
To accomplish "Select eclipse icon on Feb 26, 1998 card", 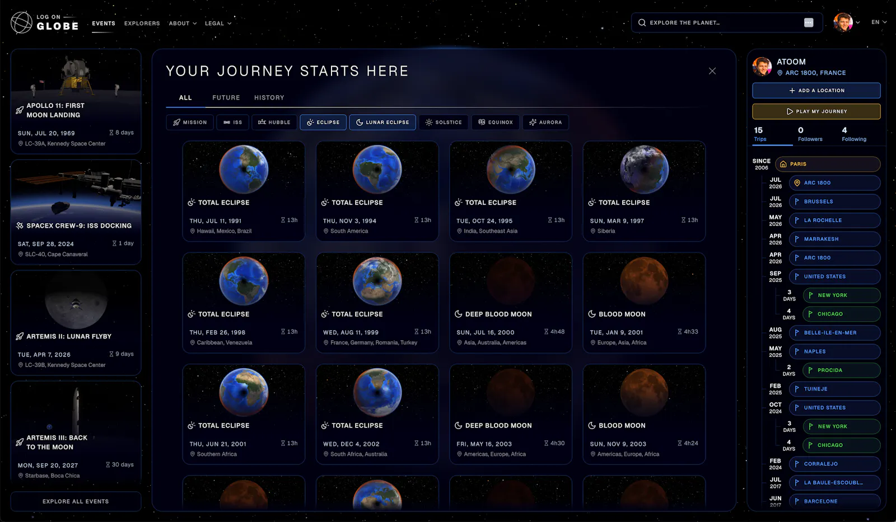I will click(x=192, y=314).
